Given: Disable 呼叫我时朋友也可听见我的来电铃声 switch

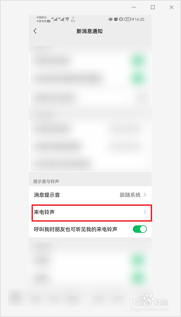Looking at the screenshot, I should click(x=140, y=229).
